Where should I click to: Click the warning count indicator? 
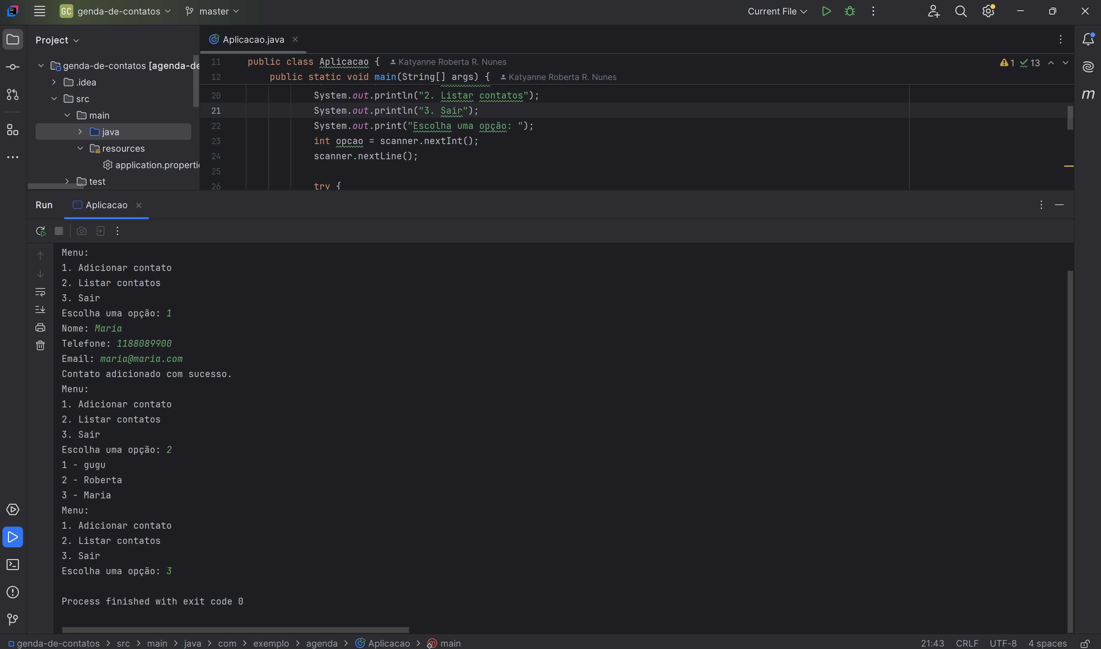[x=1007, y=63]
